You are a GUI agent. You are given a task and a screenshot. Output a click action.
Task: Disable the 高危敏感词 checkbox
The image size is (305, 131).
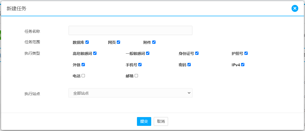click(x=95, y=53)
